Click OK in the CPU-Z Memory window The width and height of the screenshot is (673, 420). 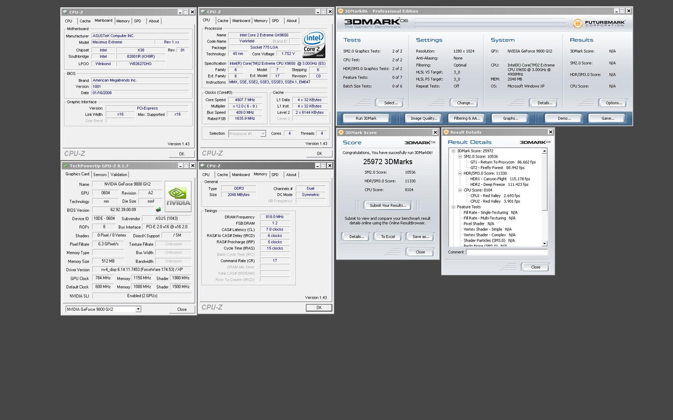click(x=319, y=308)
